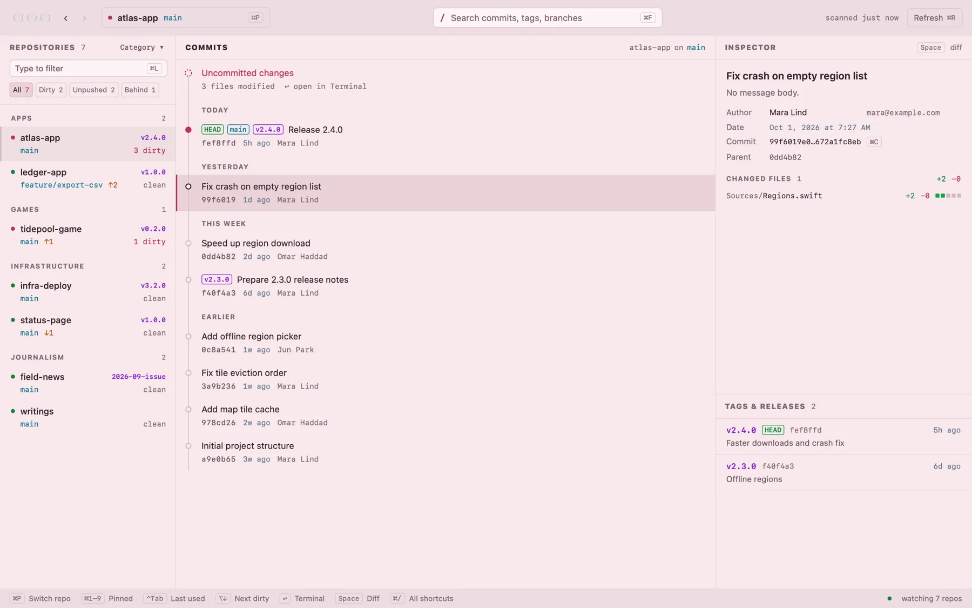Open the Category grouping dropdown
The width and height of the screenshot is (972, 608).
142,48
